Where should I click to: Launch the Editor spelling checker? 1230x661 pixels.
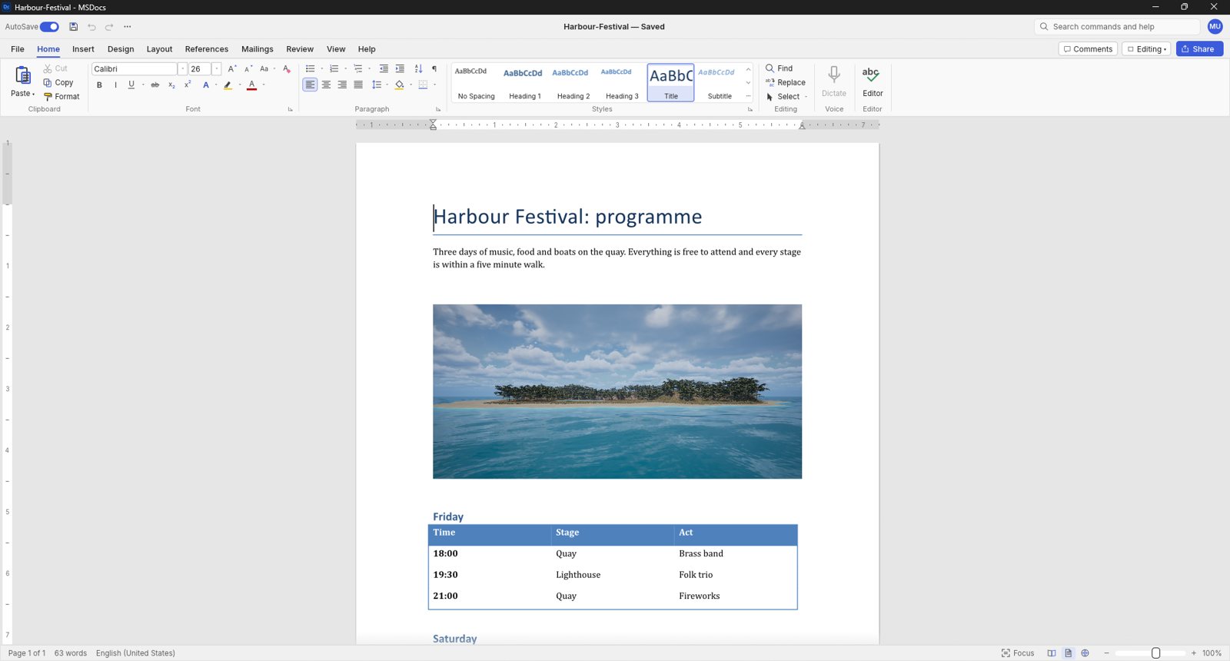[873, 82]
